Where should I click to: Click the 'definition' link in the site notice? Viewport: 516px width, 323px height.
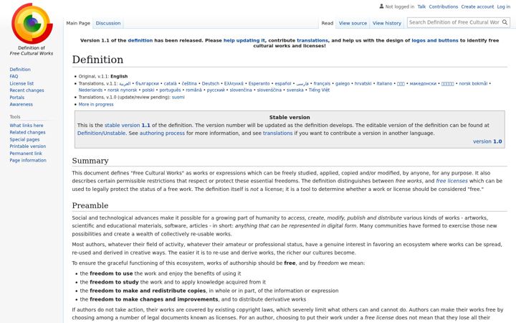(x=140, y=40)
